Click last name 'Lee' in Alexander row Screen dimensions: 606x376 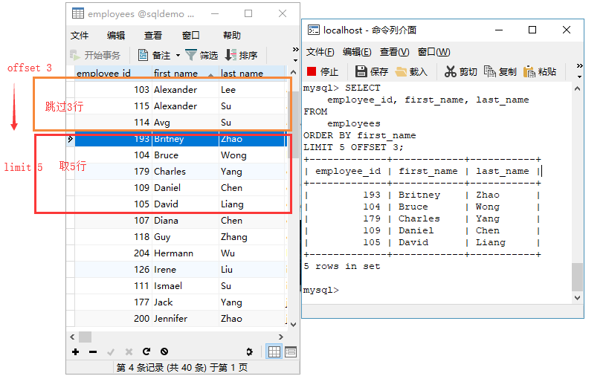(228, 90)
